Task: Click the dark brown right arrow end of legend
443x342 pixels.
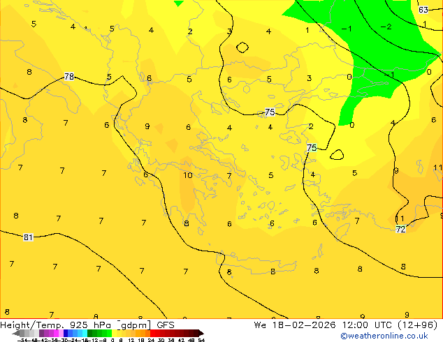Action: pos(201,333)
